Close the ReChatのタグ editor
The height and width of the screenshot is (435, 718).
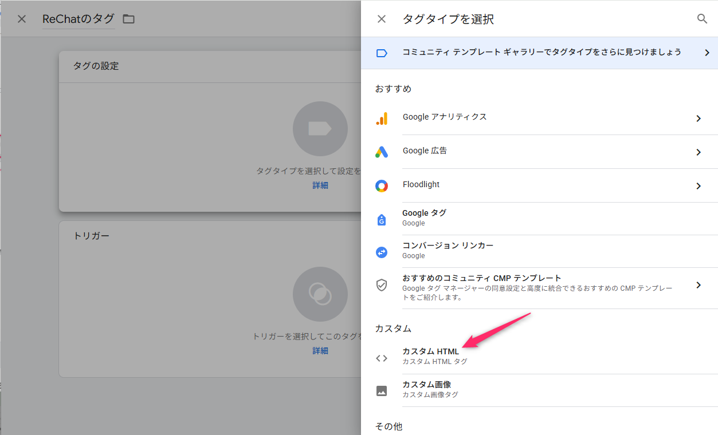22,19
